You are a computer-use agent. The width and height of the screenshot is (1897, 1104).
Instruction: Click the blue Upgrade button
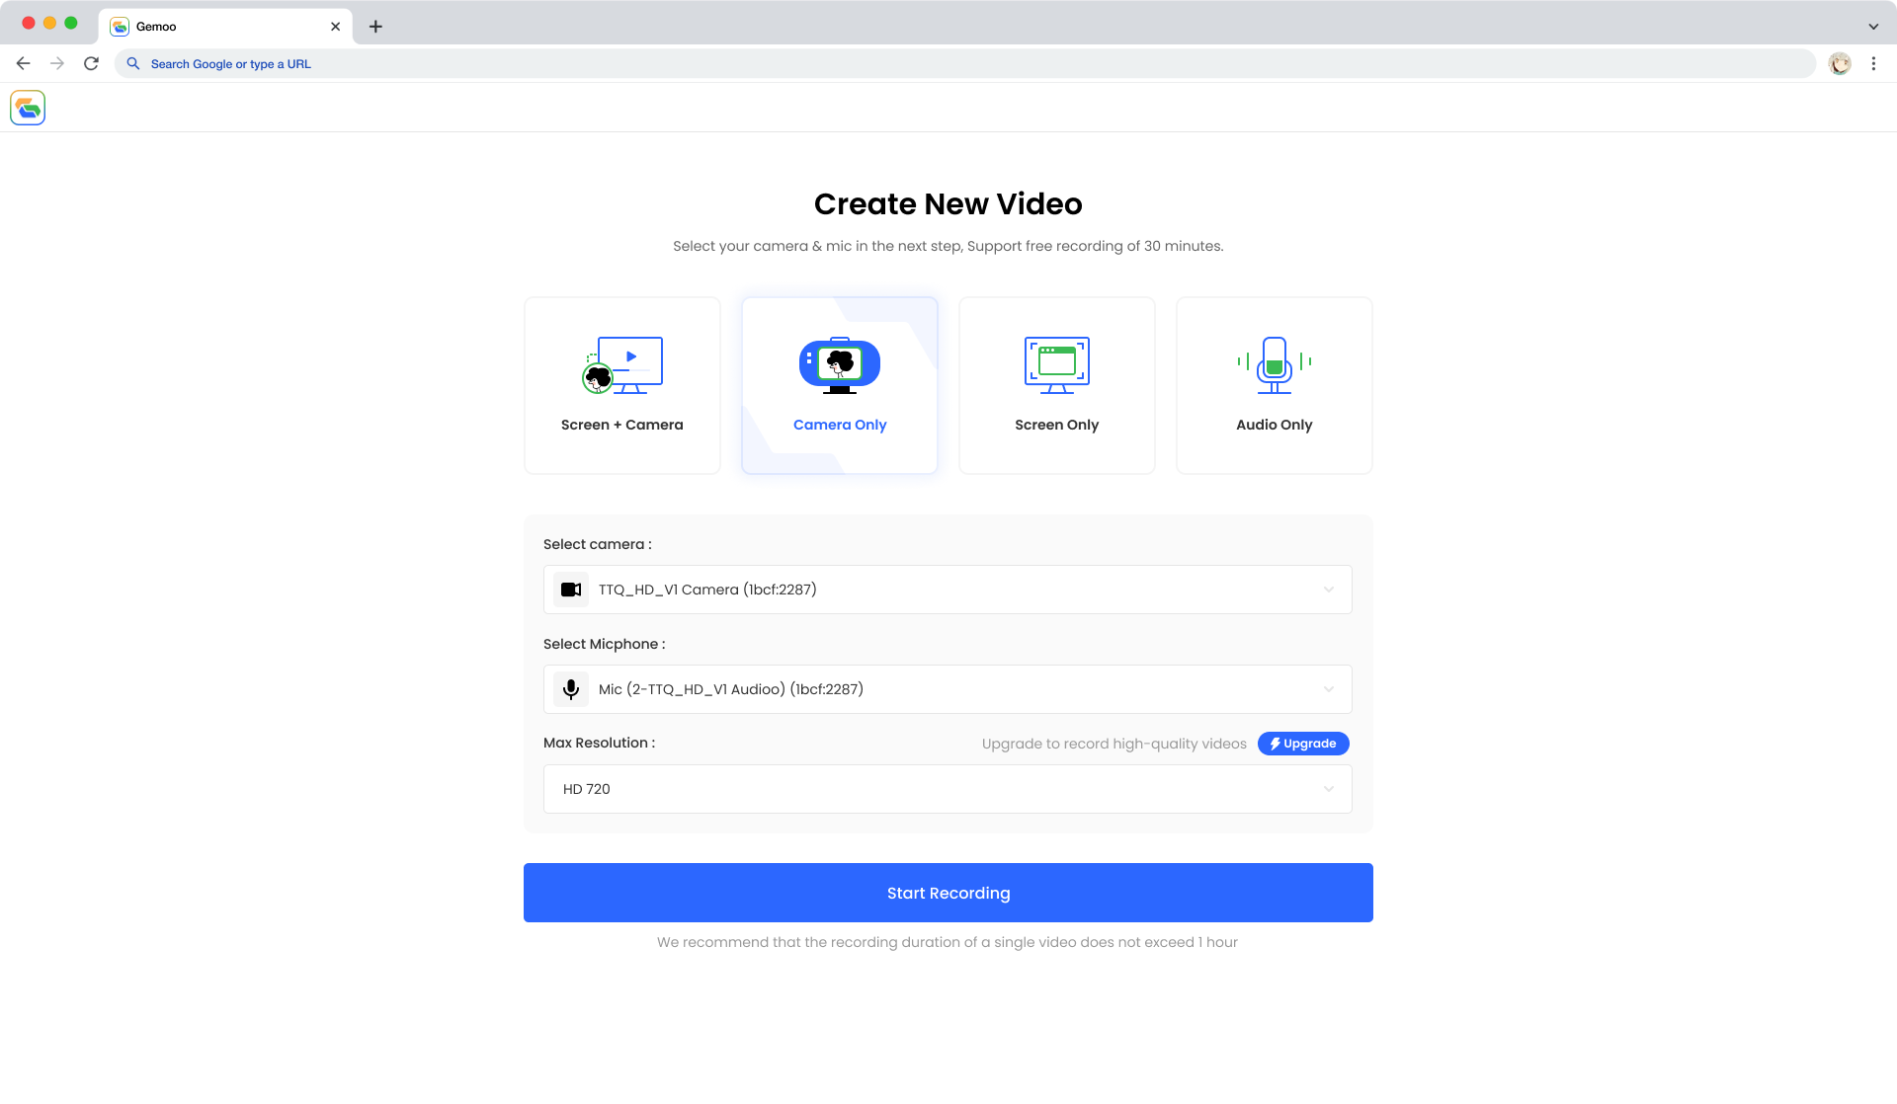1303,744
